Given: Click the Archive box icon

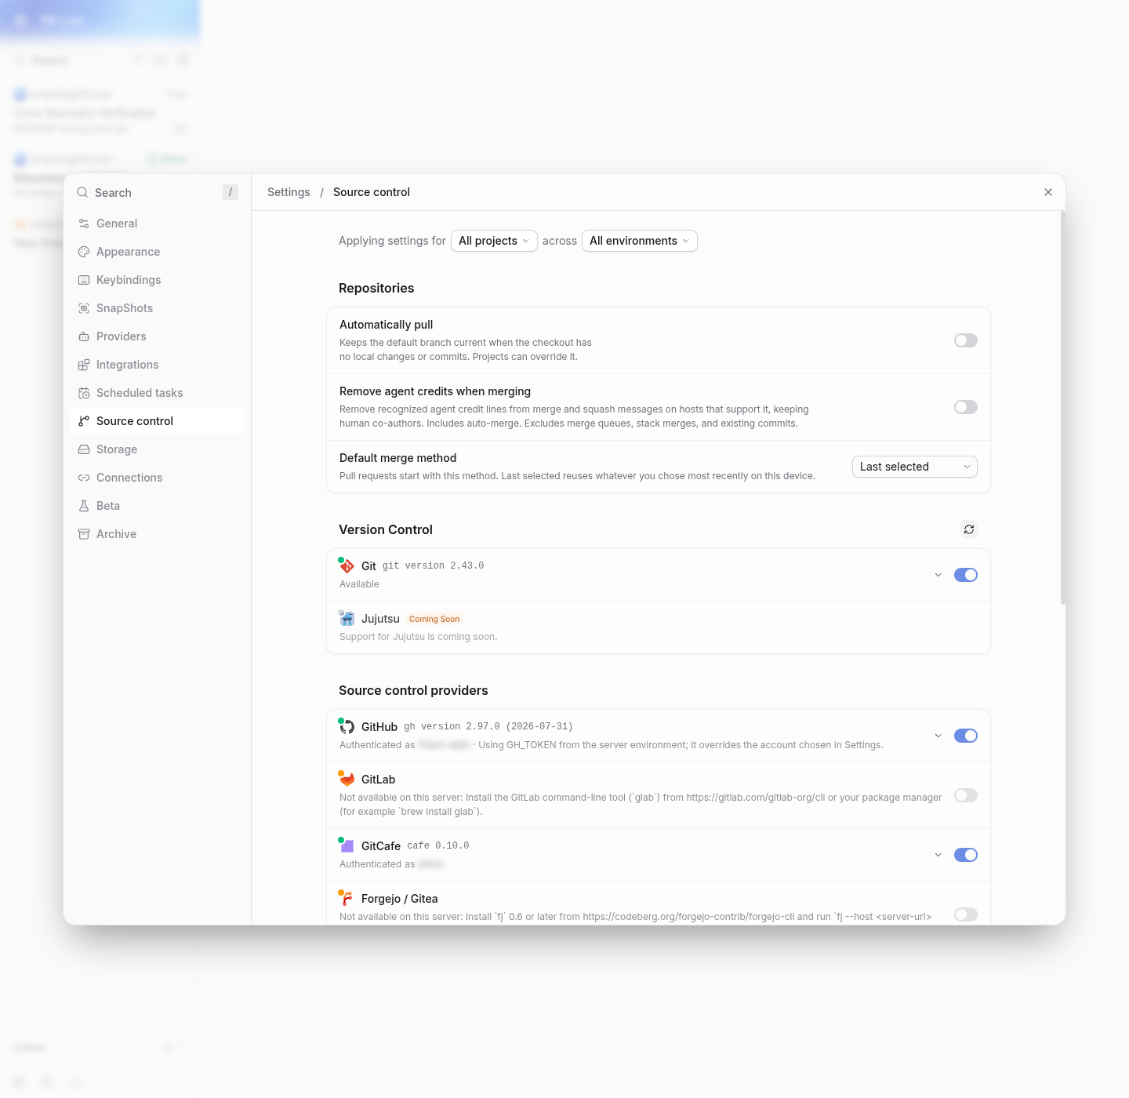Looking at the screenshot, I should (x=84, y=534).
